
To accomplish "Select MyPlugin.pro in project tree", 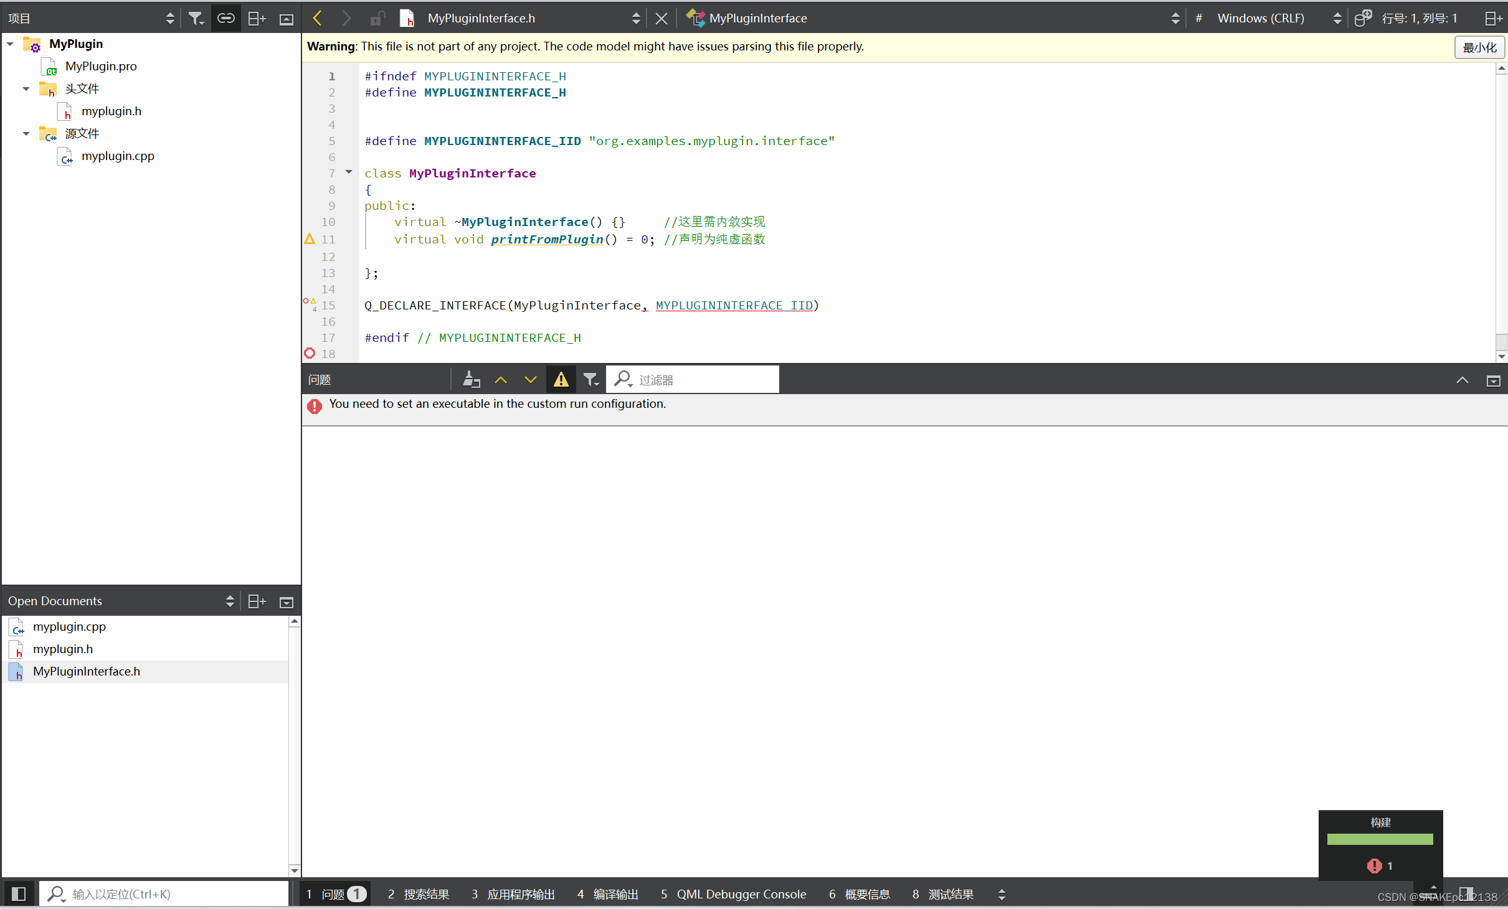I will coord(101,66).
